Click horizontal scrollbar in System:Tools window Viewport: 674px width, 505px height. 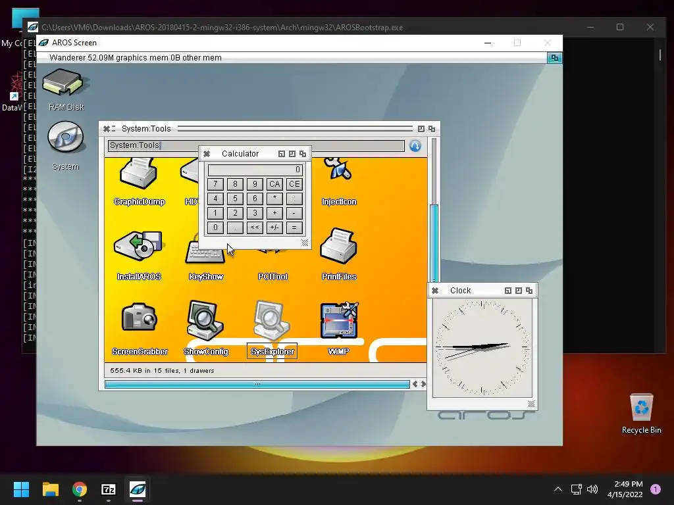[257, 384]
